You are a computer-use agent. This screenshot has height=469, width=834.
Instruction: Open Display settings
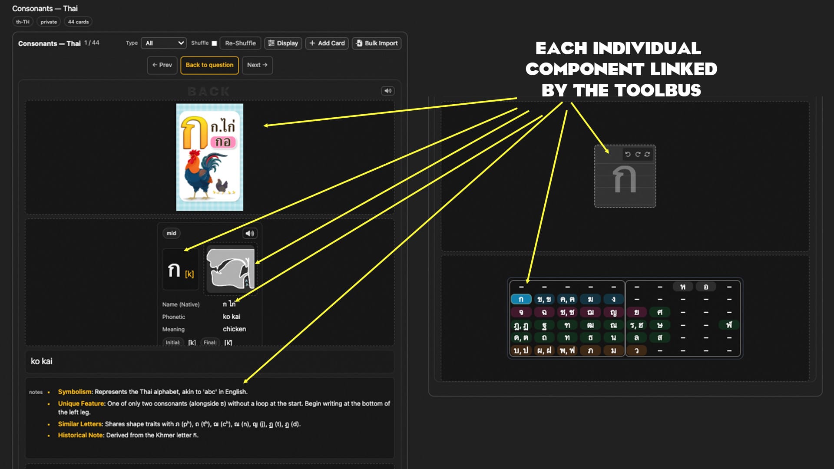283,43
